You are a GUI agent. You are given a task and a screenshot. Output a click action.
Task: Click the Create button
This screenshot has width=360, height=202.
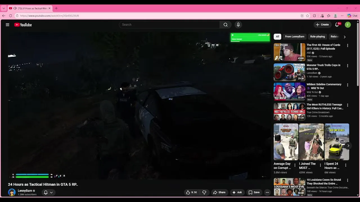[x=322, y=25]
